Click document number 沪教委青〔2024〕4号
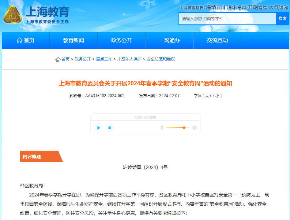This screenshot has width=290, height=220. (x=145, y=167)
